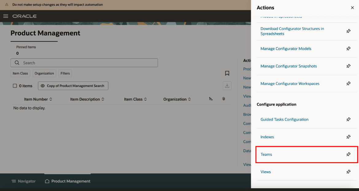The image size is (359, 191).
Task: Sort by Item Number column
Action: coord(38,99)
